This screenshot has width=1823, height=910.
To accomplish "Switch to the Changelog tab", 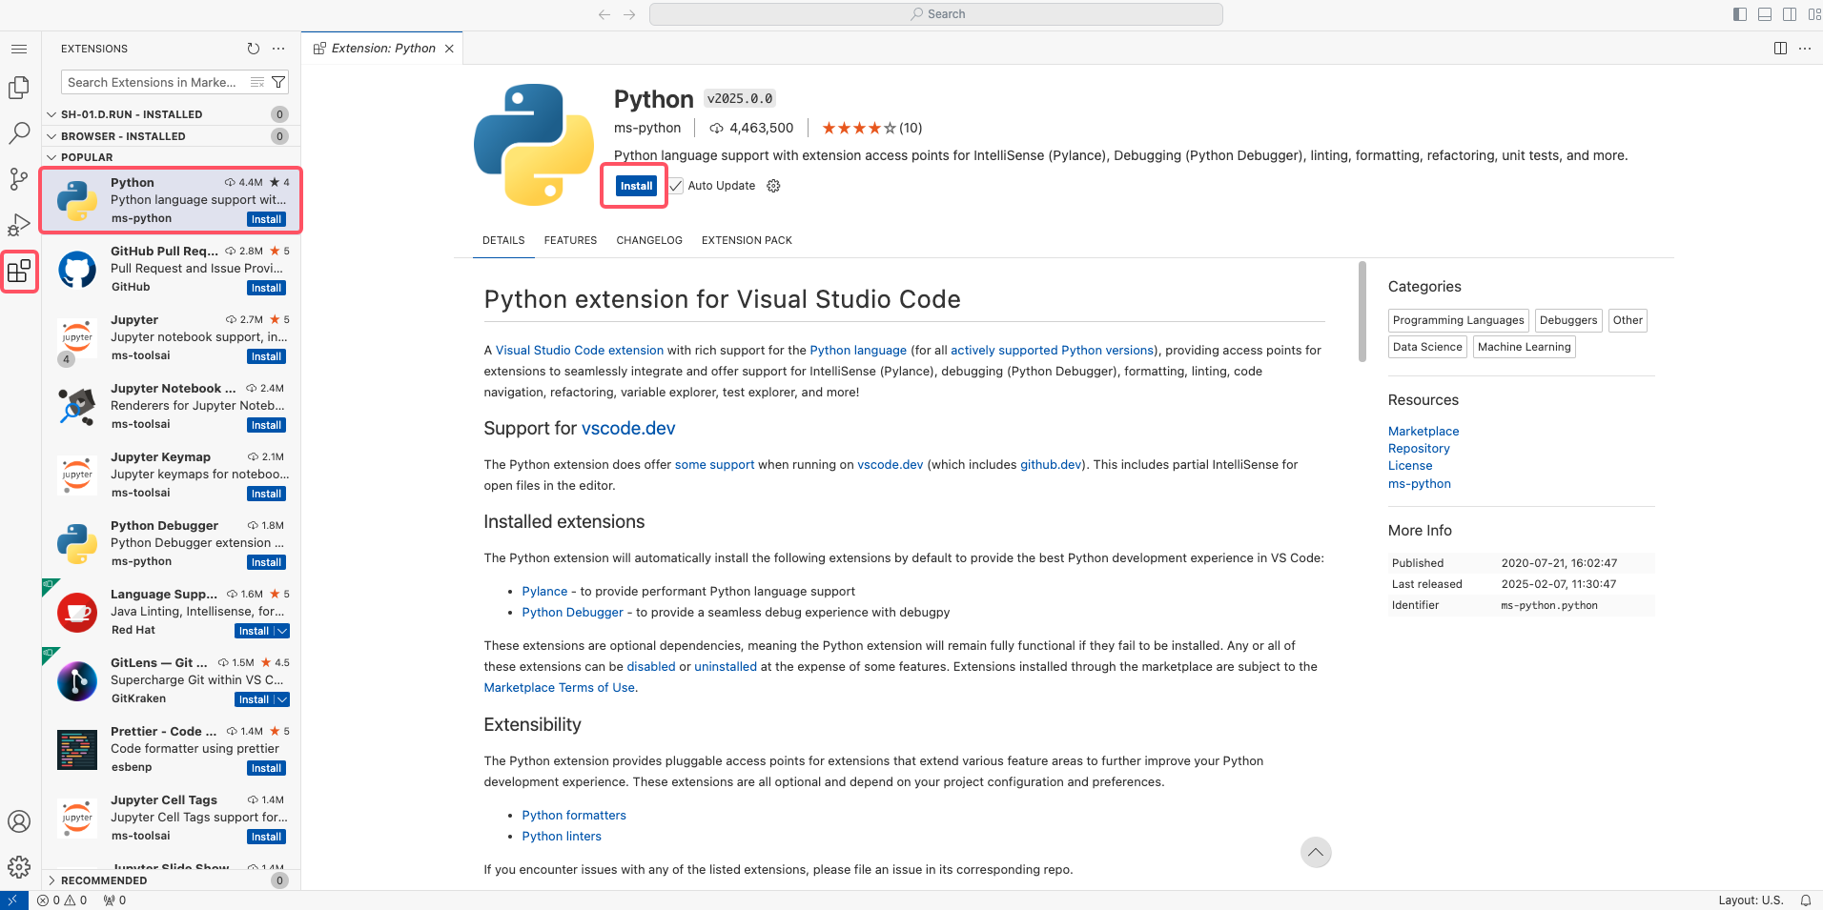I will (648, 240).
